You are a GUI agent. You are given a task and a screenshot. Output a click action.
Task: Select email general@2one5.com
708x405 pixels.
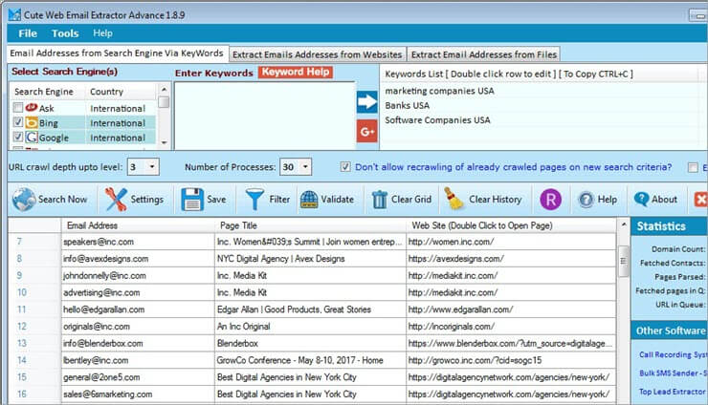[x=101, y=377]
